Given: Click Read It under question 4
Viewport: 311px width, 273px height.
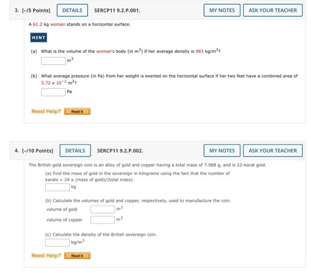Looking at the screenshot, I should click(77, 256).
